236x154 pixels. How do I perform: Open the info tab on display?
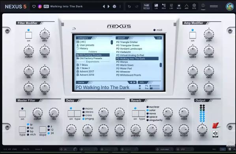click(142, 82)
